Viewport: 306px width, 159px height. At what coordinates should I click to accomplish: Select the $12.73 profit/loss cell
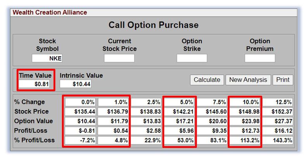coord(245,131)
